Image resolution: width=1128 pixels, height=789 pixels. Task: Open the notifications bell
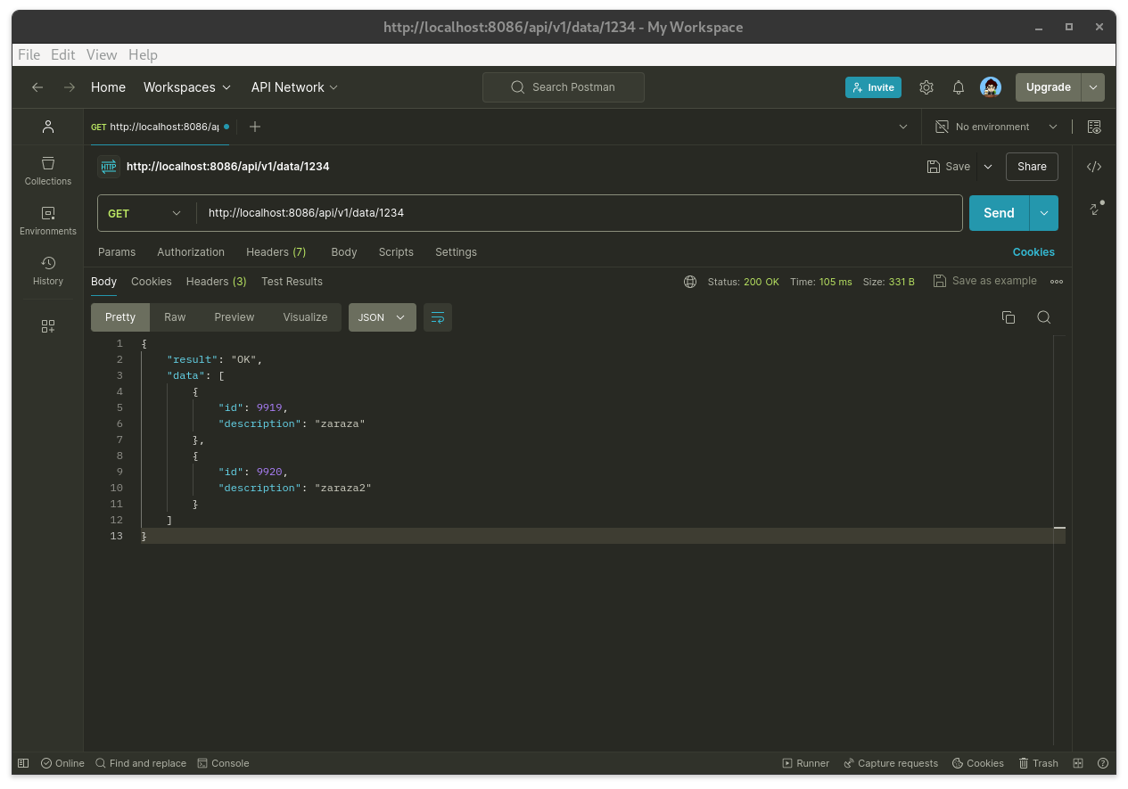pyautogui.click(x=959, y=87)
